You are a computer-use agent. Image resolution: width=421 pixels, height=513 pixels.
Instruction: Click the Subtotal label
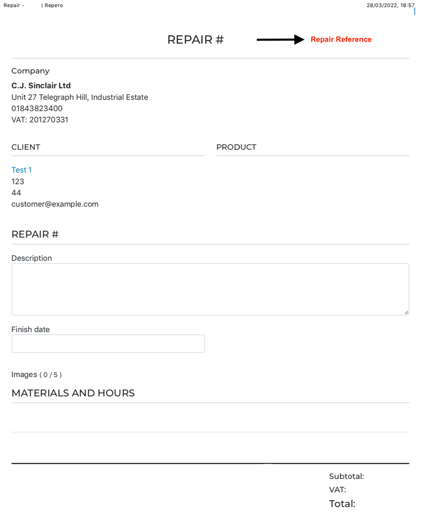click(x=346, y=476)
